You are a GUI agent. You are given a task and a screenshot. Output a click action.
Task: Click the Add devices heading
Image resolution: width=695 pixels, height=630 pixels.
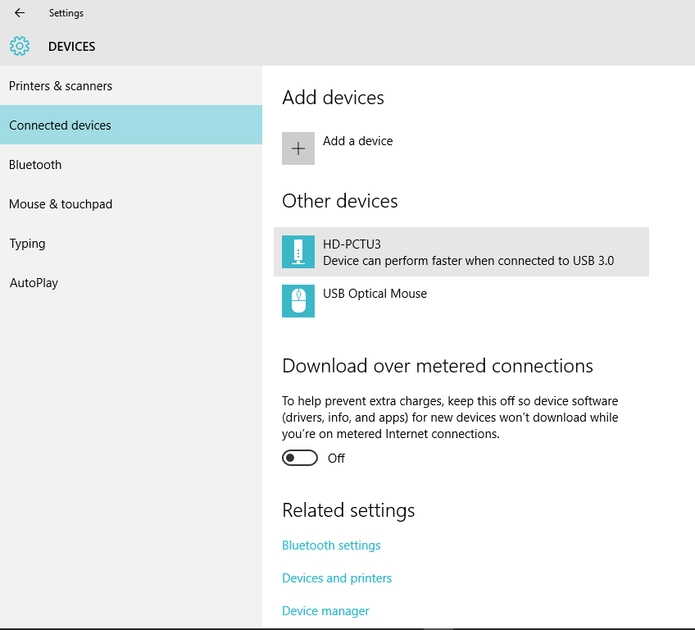tap(333, 98)
